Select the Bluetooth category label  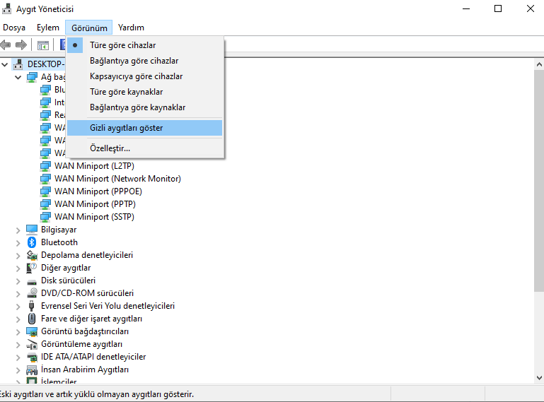(59, 242)
